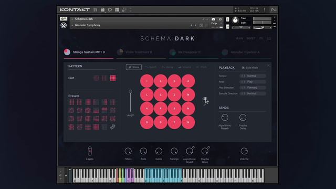Image resolution: width=336 pixels, height=189 pixels.
Task: Click the keyboard octave down arrow
Action: [x=61, y=178]
